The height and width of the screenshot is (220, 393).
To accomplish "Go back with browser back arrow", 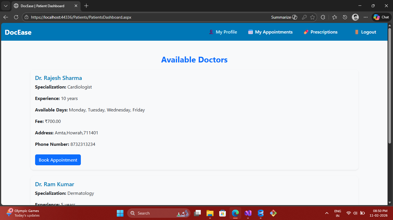I will [6, 17].
